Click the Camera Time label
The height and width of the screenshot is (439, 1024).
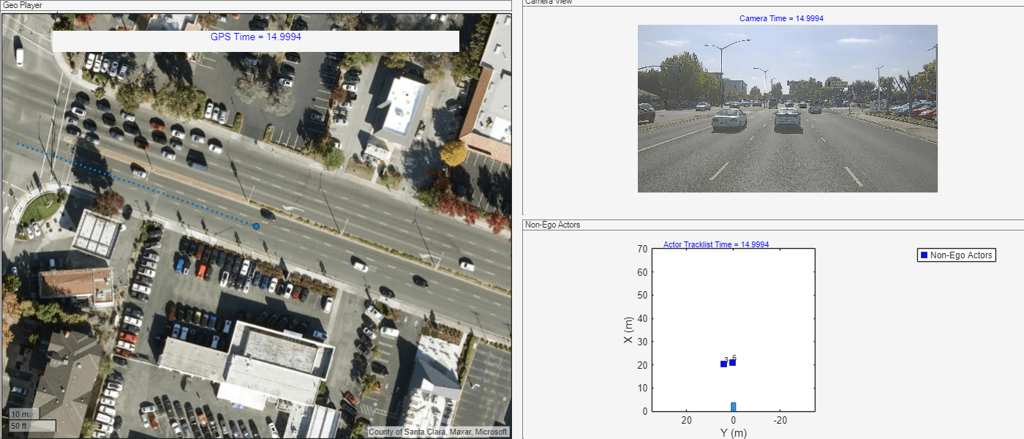[x=781, y=18]
